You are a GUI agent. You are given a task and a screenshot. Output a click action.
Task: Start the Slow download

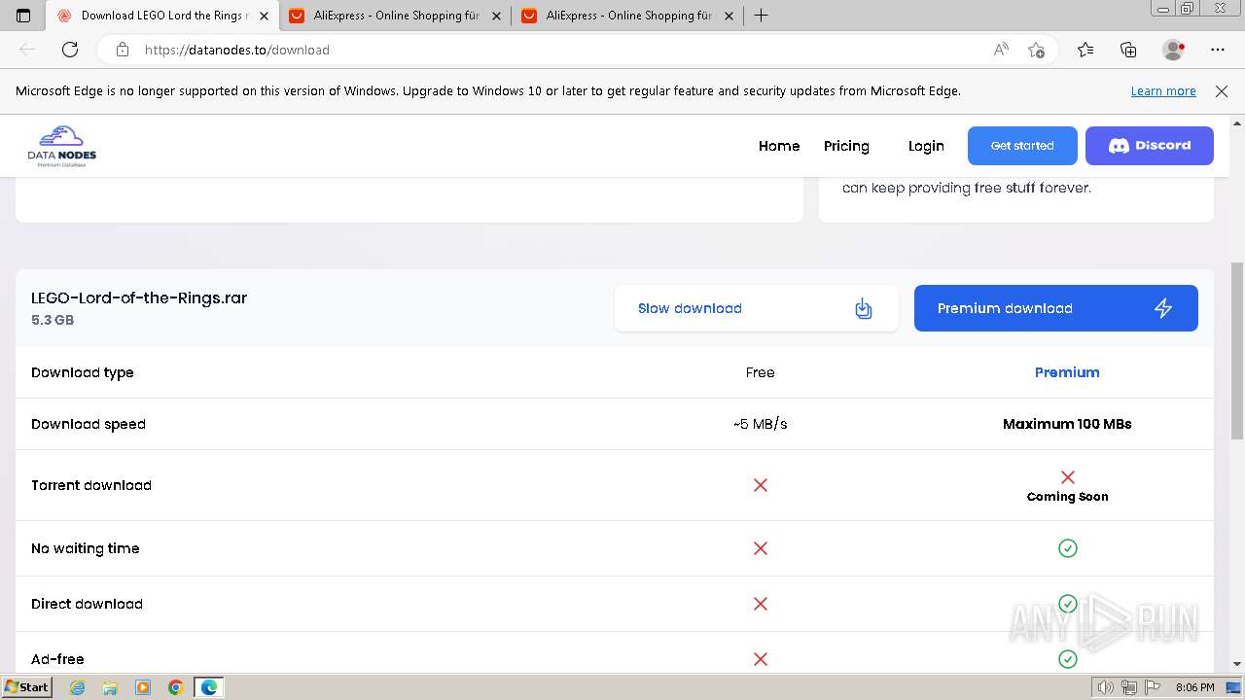tap(757, 308)
